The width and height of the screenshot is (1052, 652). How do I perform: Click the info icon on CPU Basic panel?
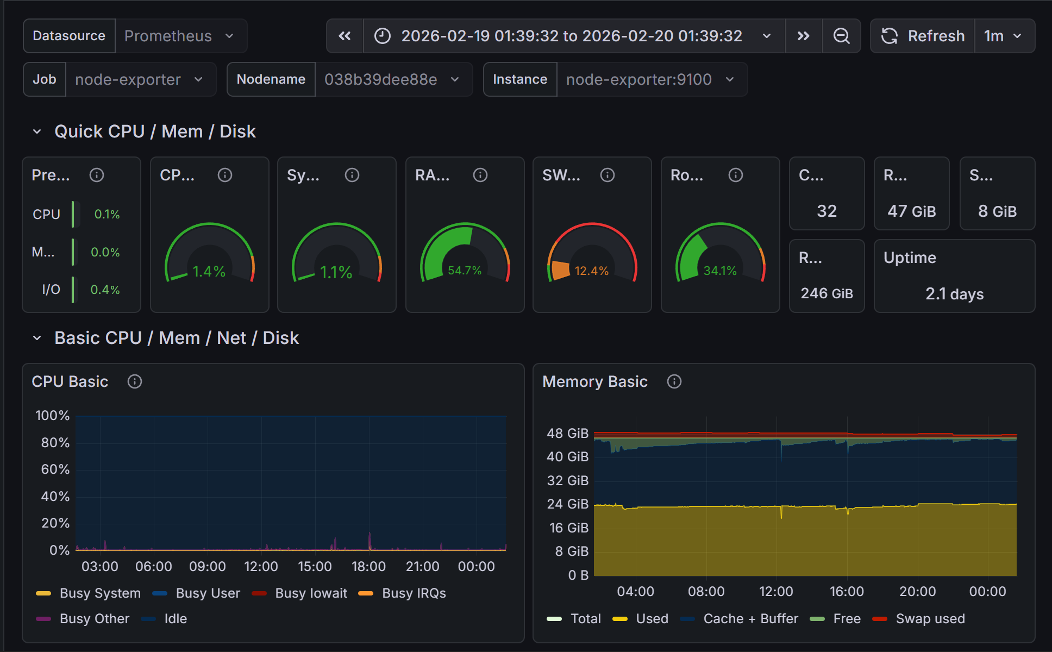pos(134,381)
